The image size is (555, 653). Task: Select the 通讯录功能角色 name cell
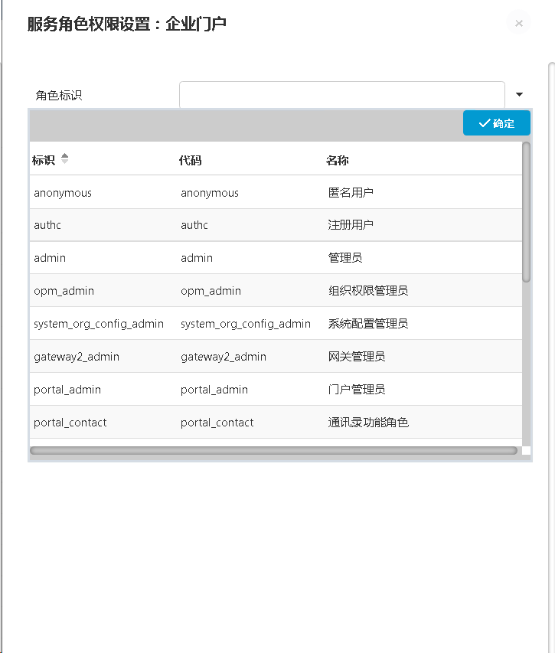coord(368,423)
